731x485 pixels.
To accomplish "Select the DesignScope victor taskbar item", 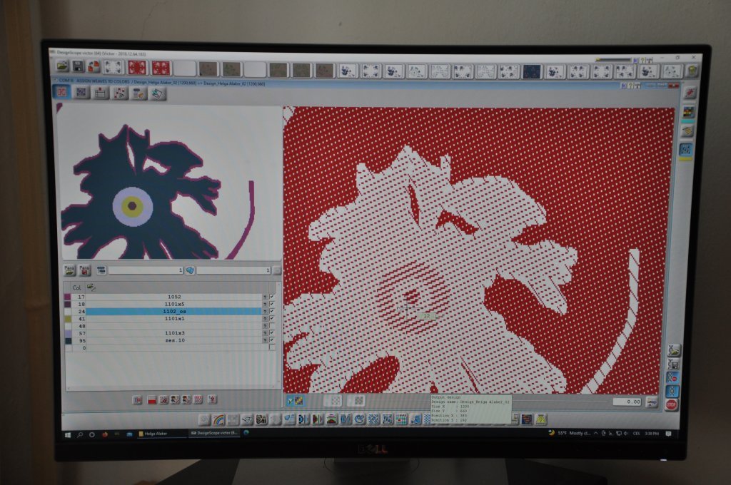I will [214, 433].
